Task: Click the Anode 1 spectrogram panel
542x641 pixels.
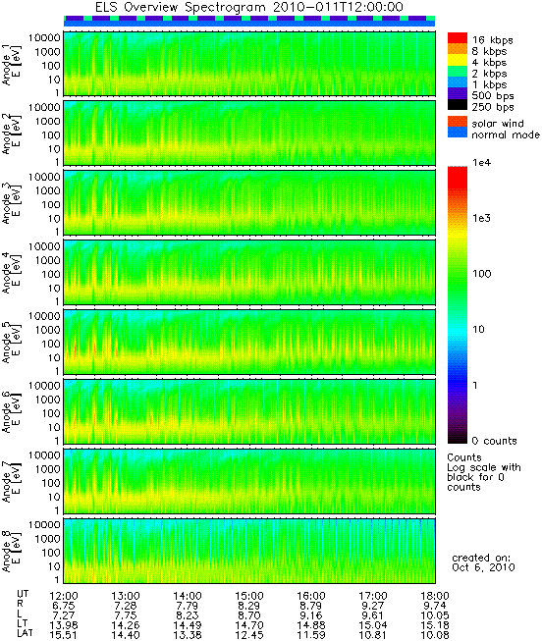Action: click(249, 64)
